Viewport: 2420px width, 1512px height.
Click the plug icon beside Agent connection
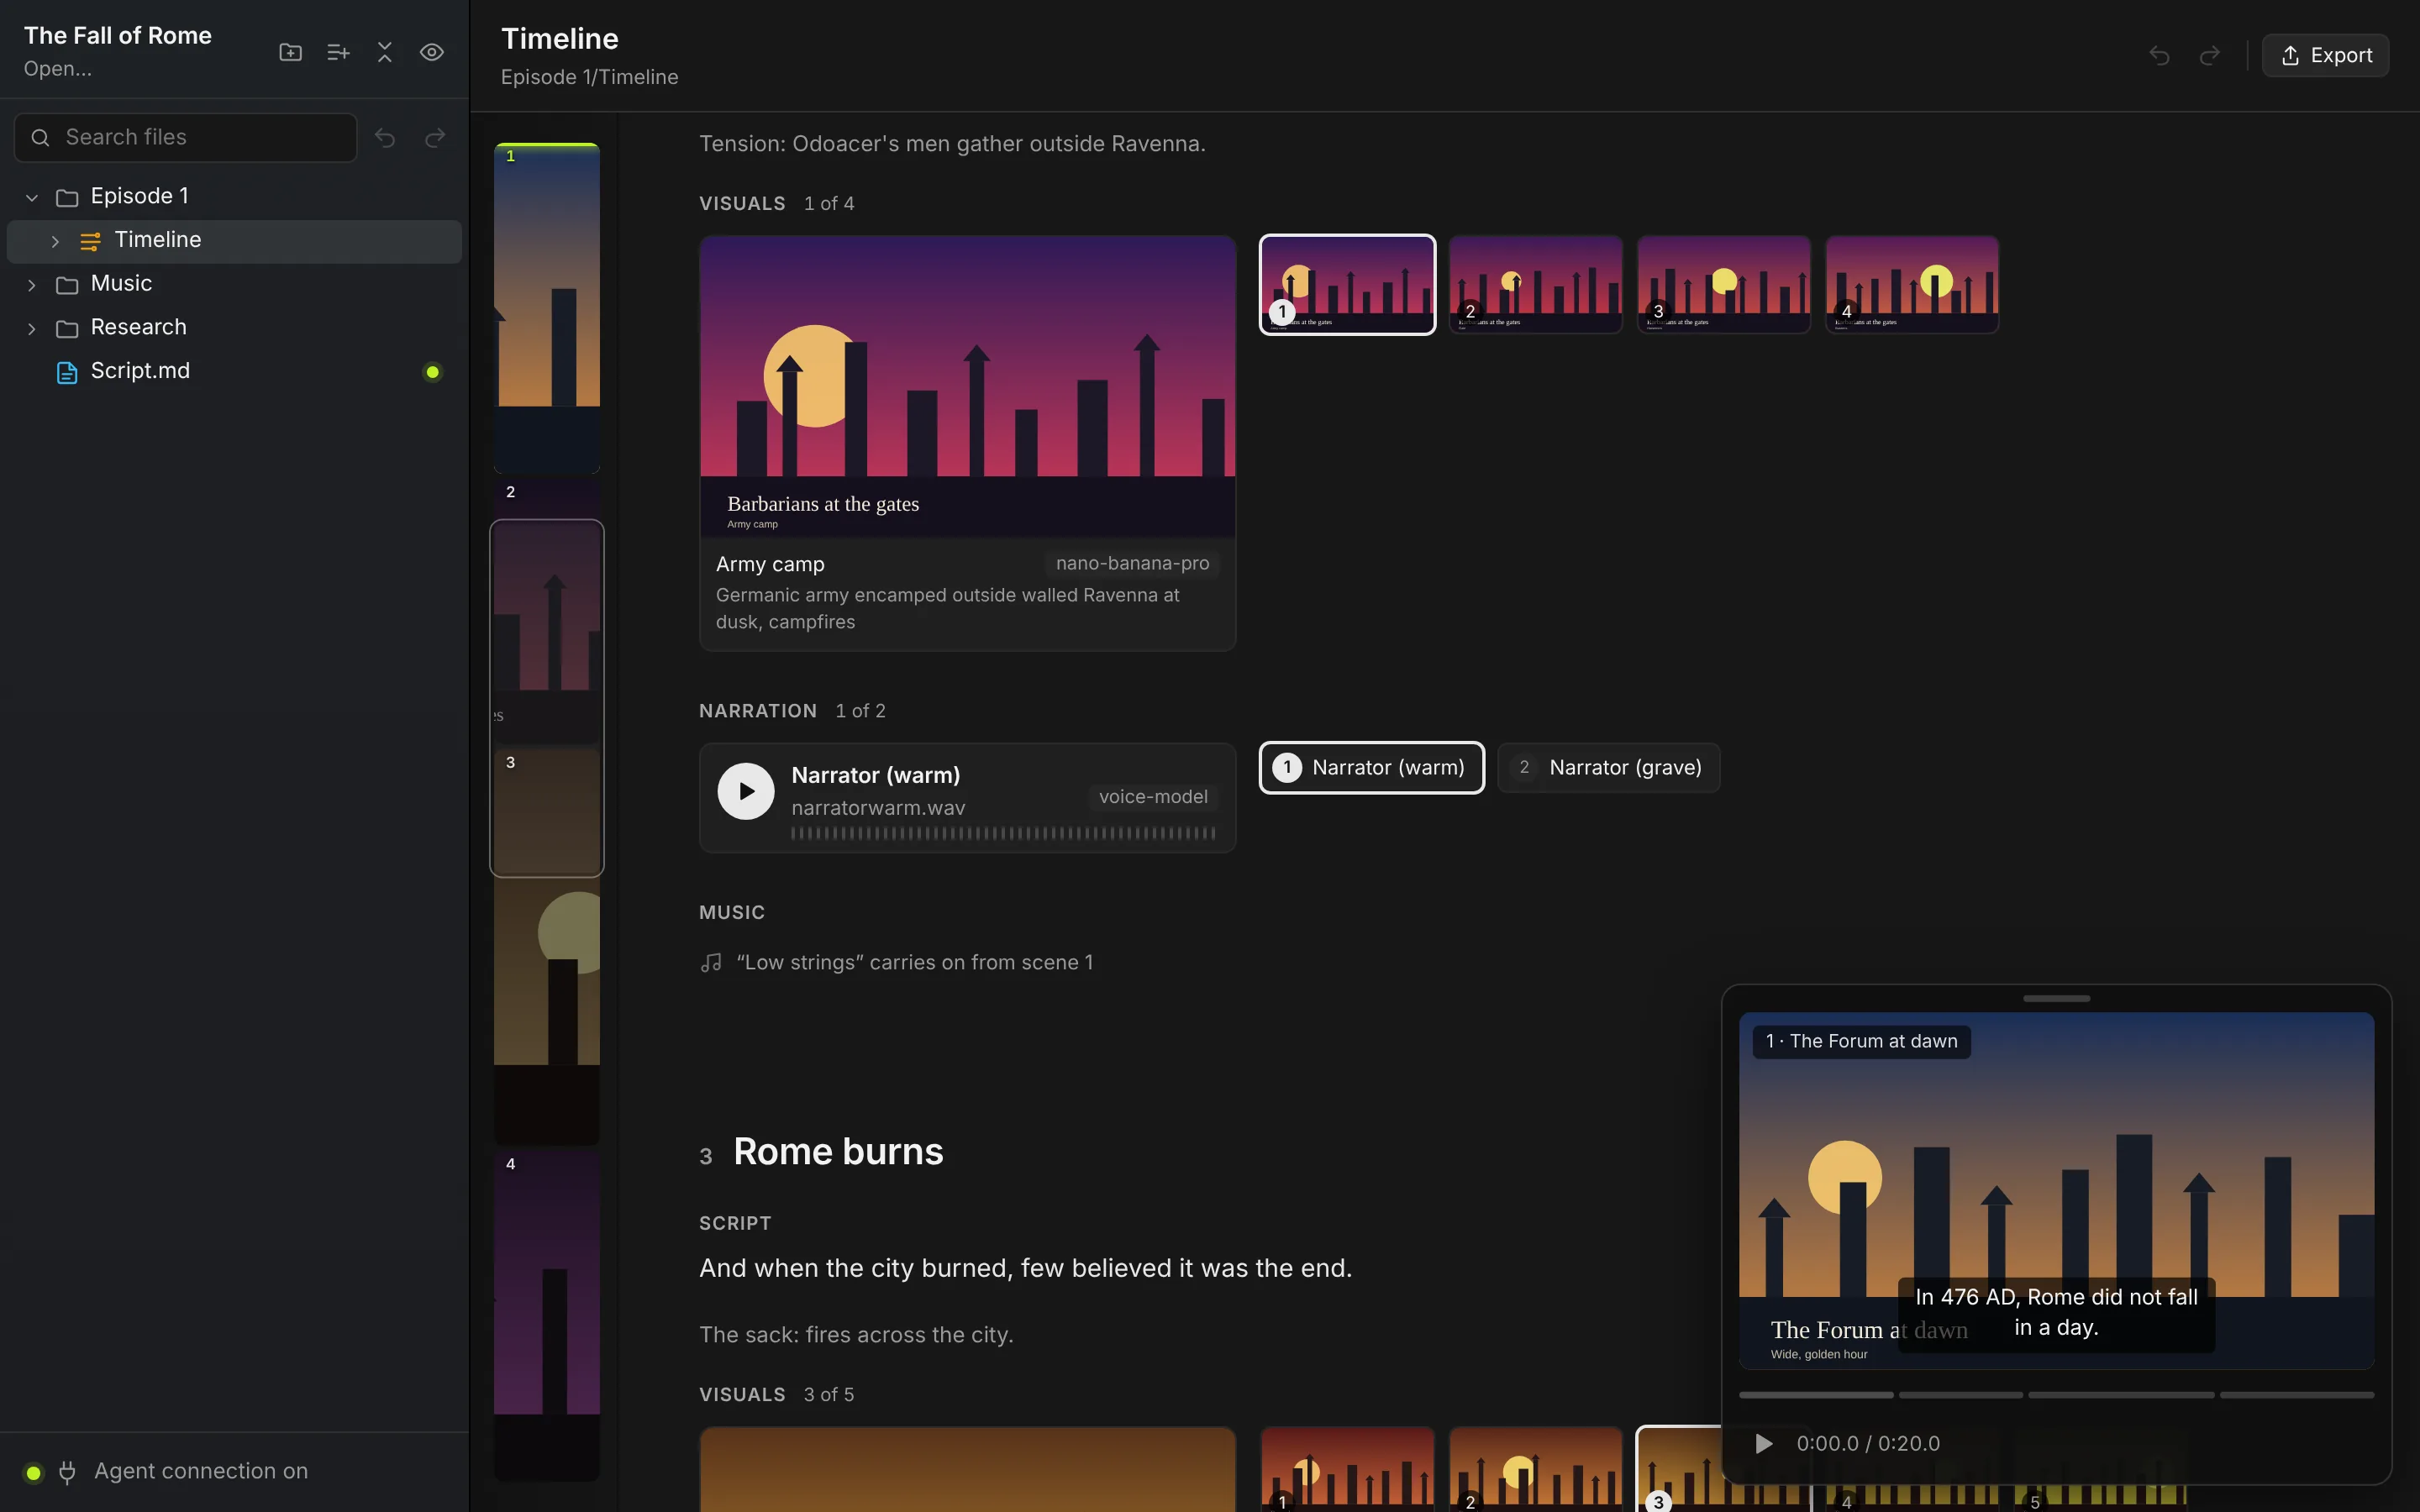pos(67,1471)
